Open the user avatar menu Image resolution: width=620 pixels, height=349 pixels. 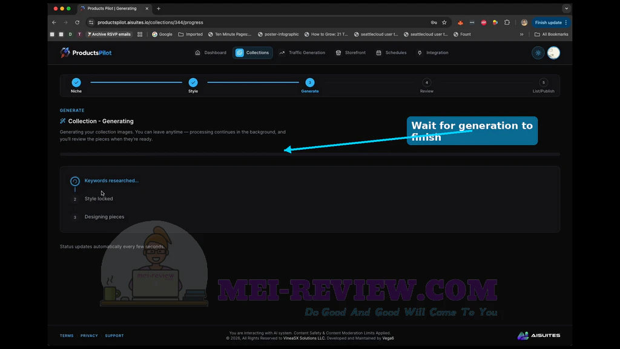click(553, 53)
